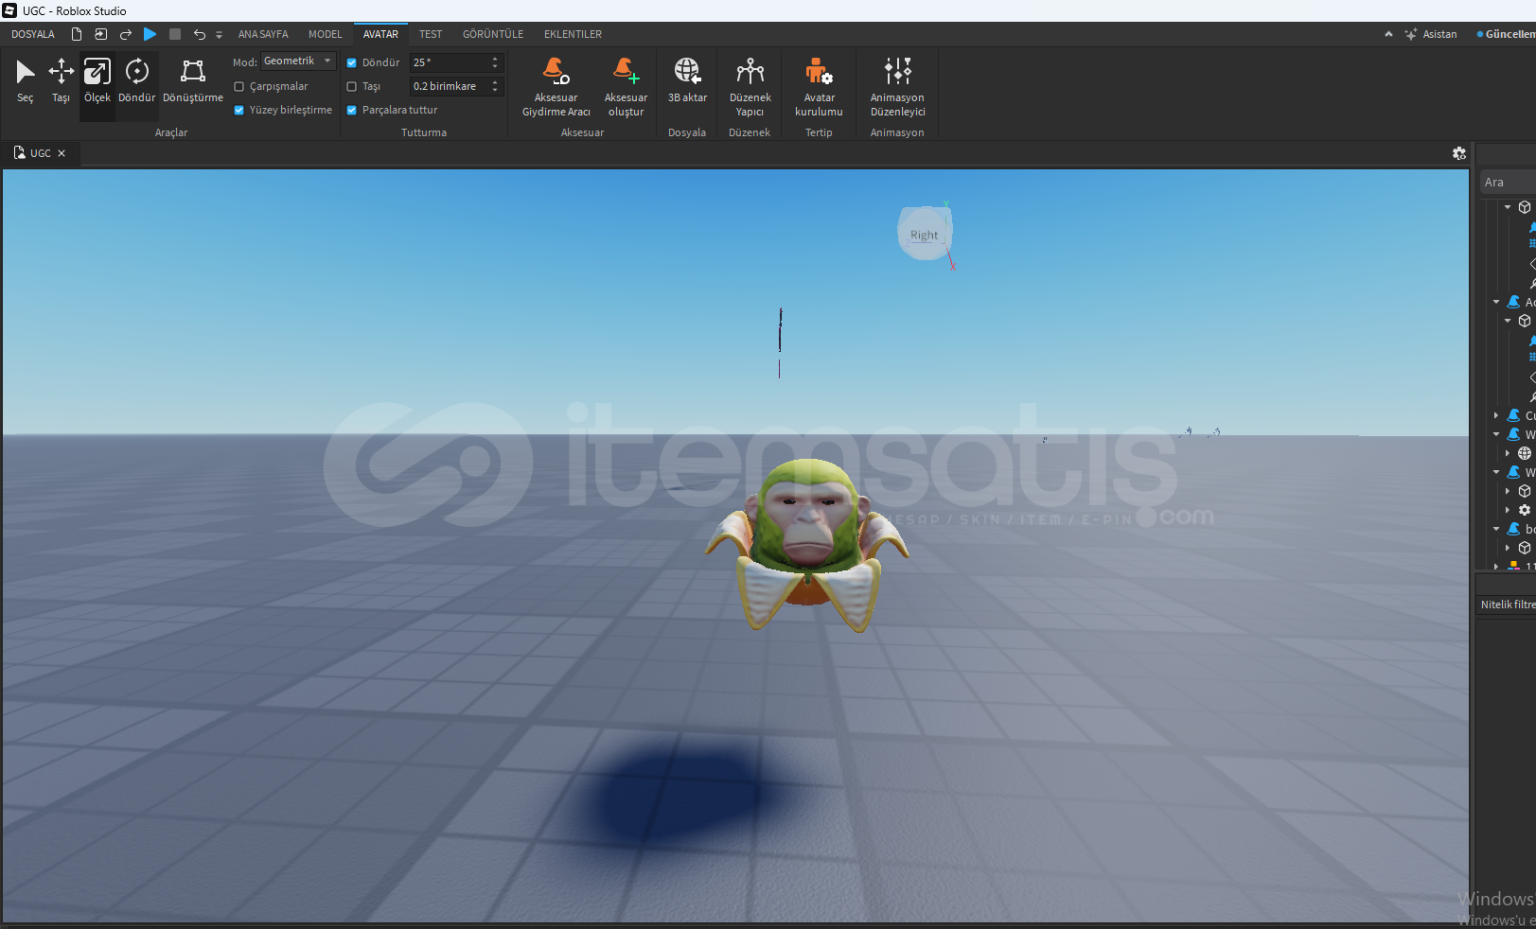1536x929 pixels.
Task: Uncheck Yüzey birleştirme checkbox
Action: pyautogui.click(x=239, y=110)
